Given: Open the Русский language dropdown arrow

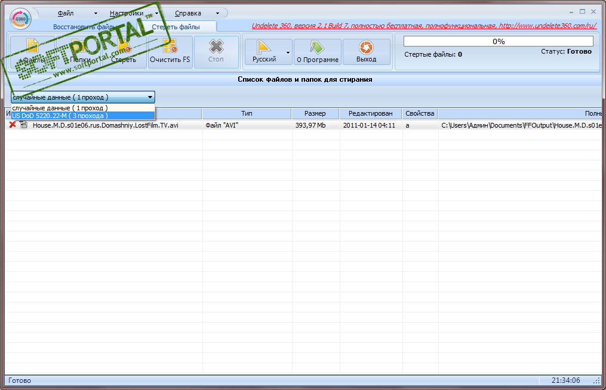Looking at the screenshot, I should pyautogui.click(x=288, y=52).
